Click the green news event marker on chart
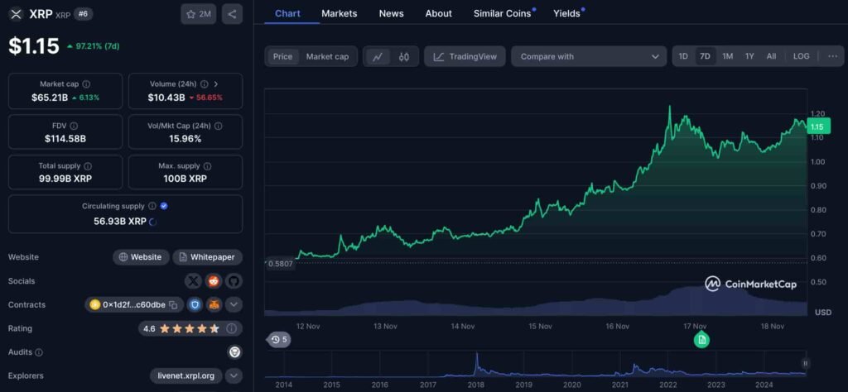Image resolution: width=848 pixels, height=392 pixels. [701, 340]
